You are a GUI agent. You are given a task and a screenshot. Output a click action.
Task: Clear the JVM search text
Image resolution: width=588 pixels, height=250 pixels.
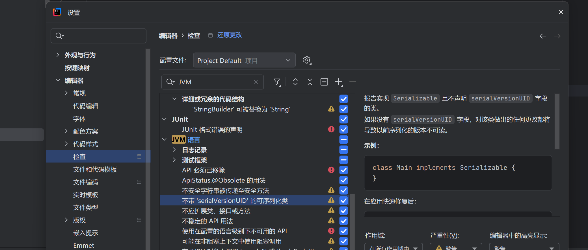(x=256, y=82)
